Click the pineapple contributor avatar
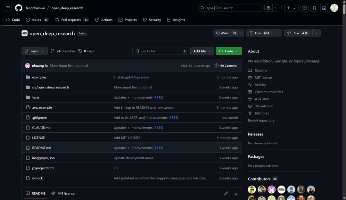 click(x=252, y=189)
